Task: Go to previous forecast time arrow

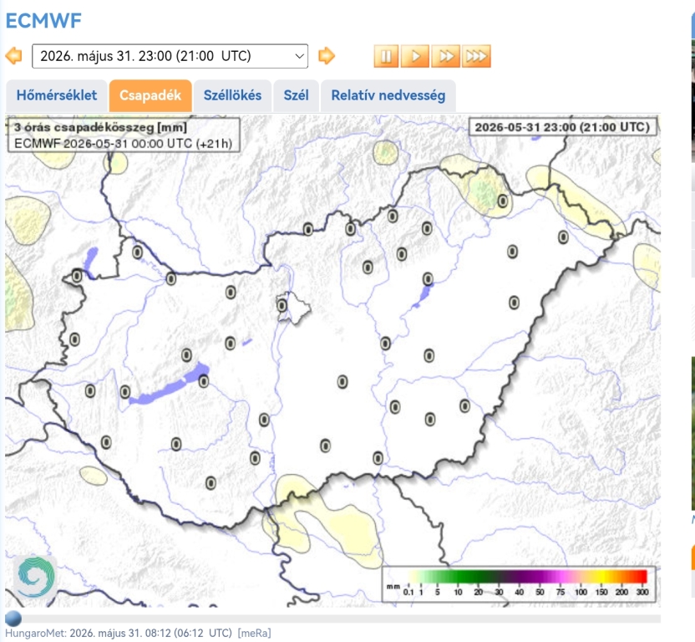Action: click(x=13, y=56)
